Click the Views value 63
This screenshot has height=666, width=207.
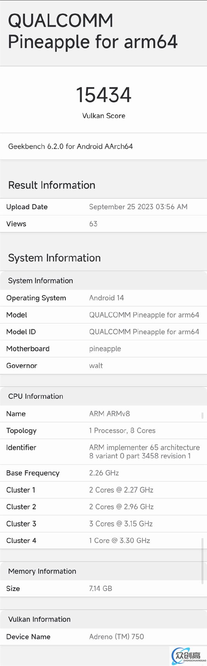tap(93, 224)
